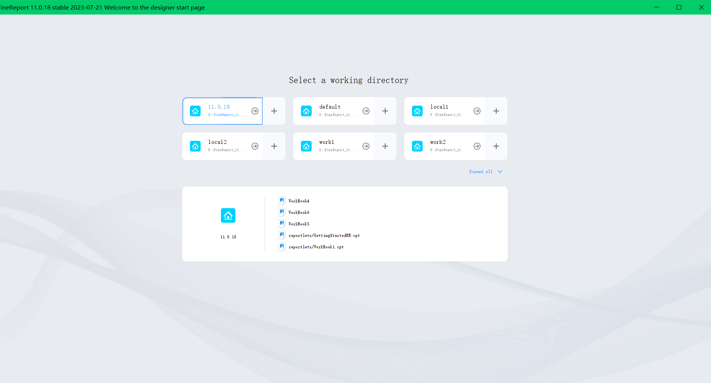Screen dimensions: 711x383
Task: Click the house icon of local1 card
Action: pos(417,111)
